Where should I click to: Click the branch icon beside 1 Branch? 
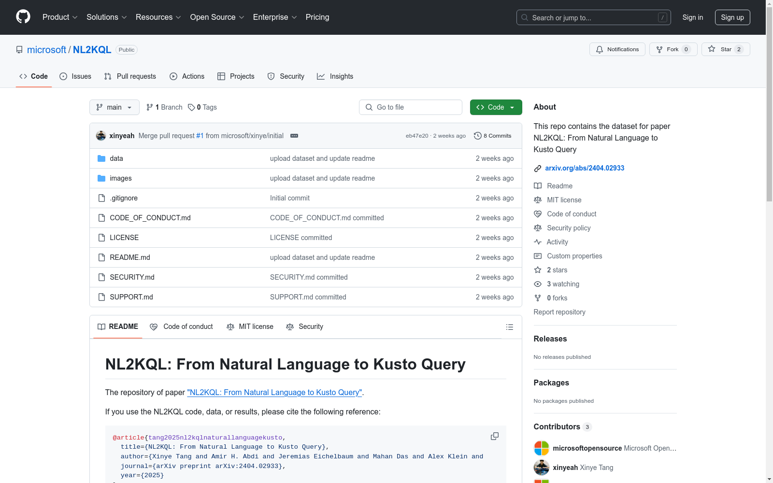pos(150,107)
